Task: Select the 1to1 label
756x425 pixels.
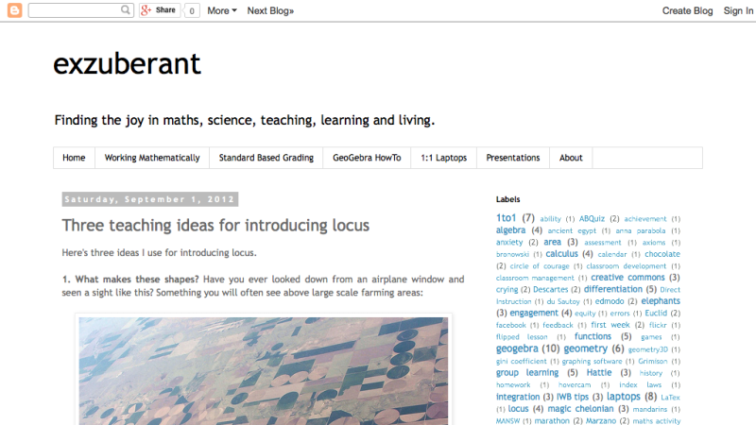Action: pyautogui.click(x=506, y=218)
